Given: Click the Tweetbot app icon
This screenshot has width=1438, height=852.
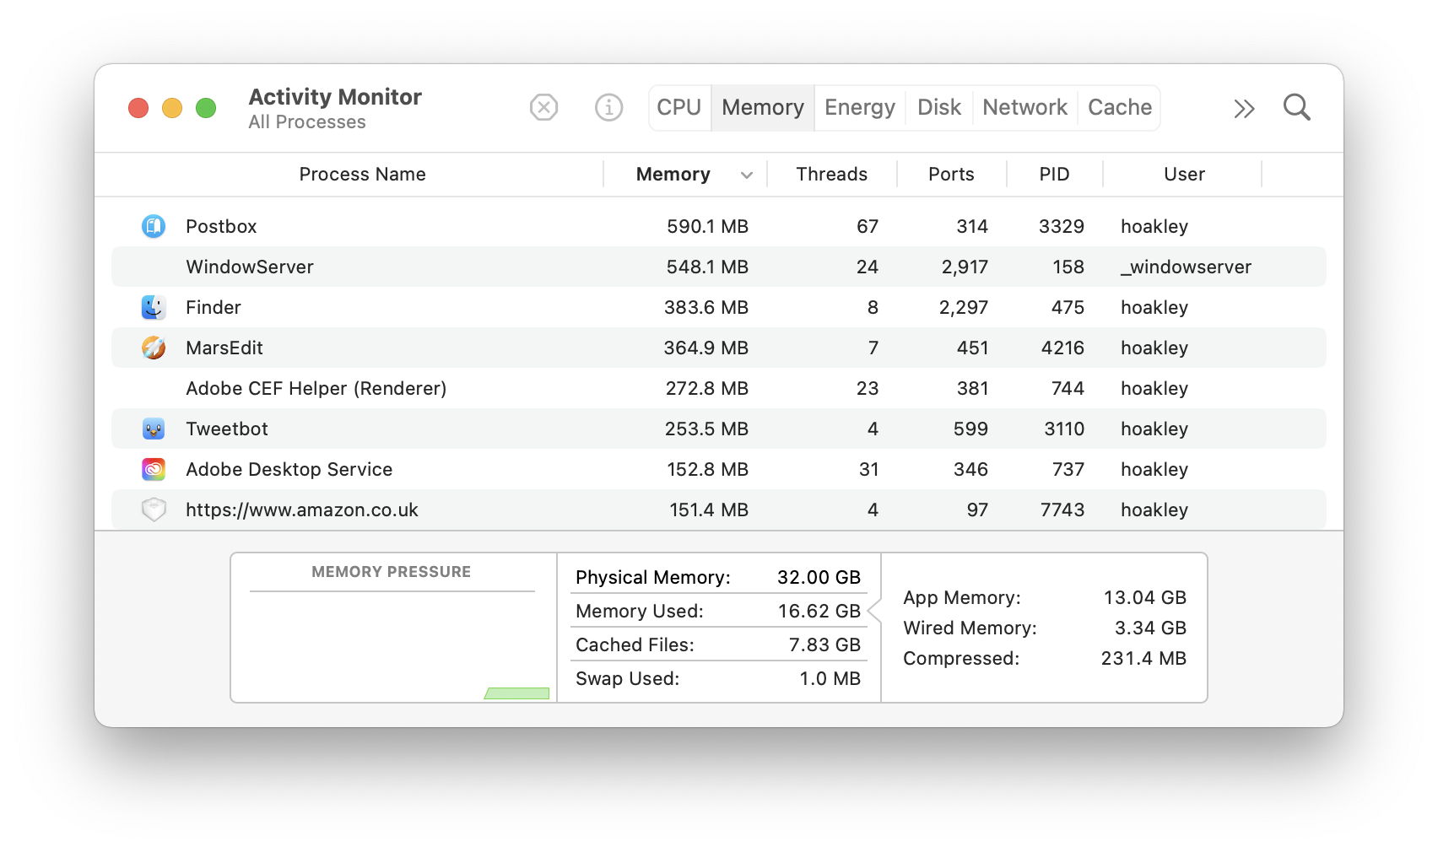Looking at the screenshot, I should coord(154,429).
